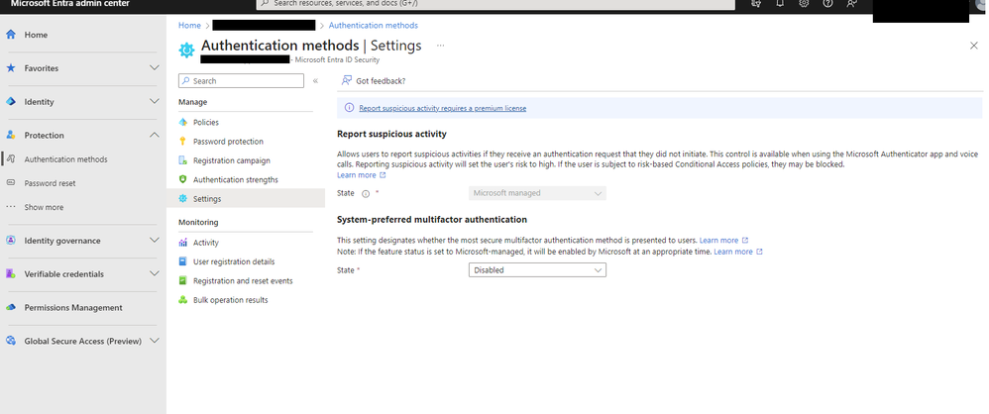989x414 pixels.
Task: Click Learn more after 'presented to users'
Action: coord(724,240)
